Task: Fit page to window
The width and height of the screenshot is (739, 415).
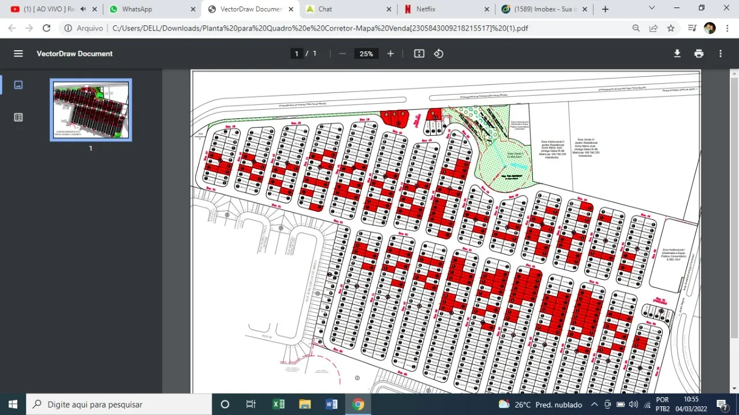Action: point(419,54)
